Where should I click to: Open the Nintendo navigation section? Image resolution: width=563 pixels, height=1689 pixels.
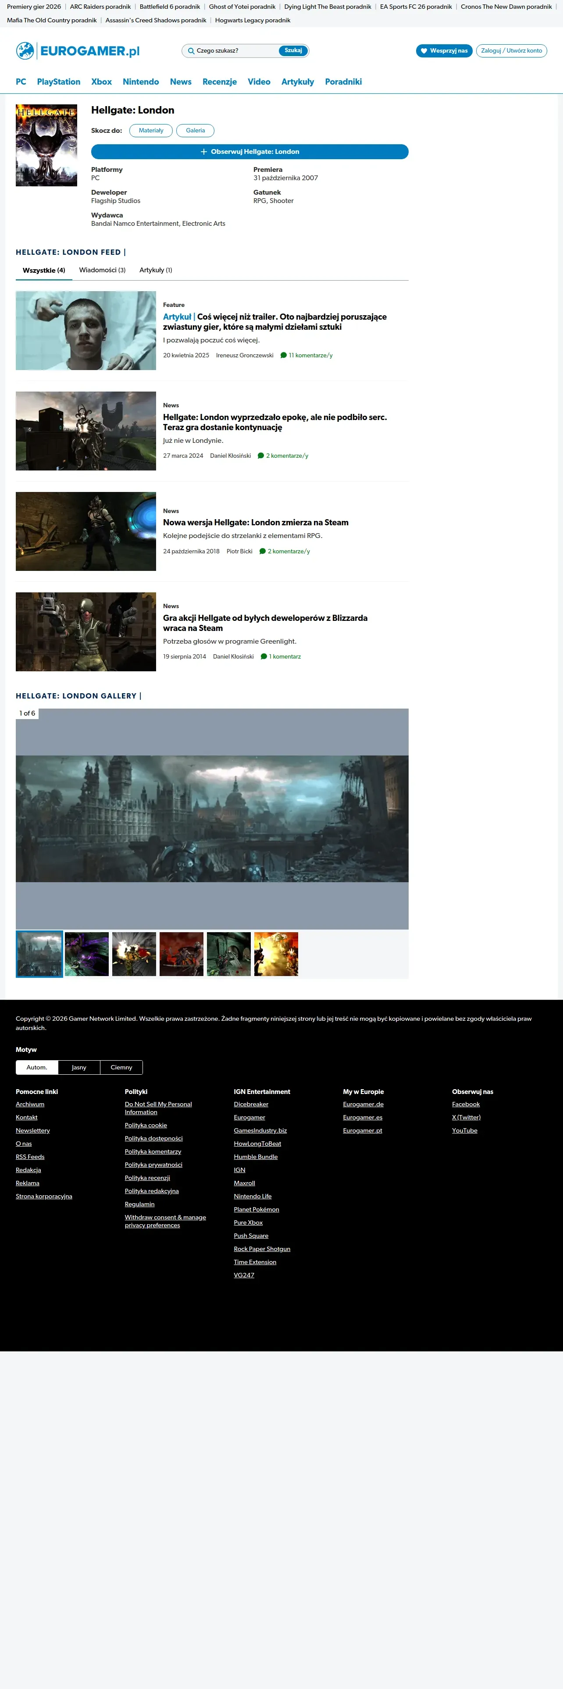(x=141, y=82)
